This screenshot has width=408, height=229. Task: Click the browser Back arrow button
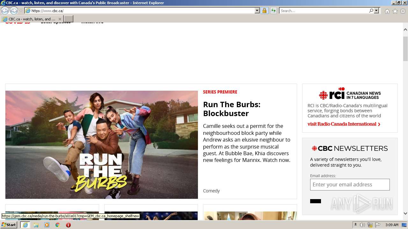[5, 10]
